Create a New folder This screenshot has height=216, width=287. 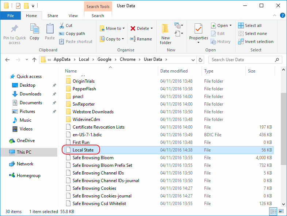(x=165, y=34)
